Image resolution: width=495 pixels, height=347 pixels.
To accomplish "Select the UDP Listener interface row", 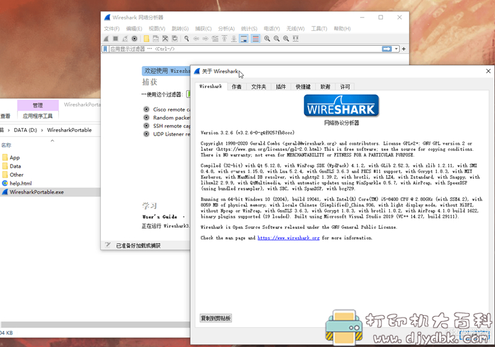I will (166, 134).
